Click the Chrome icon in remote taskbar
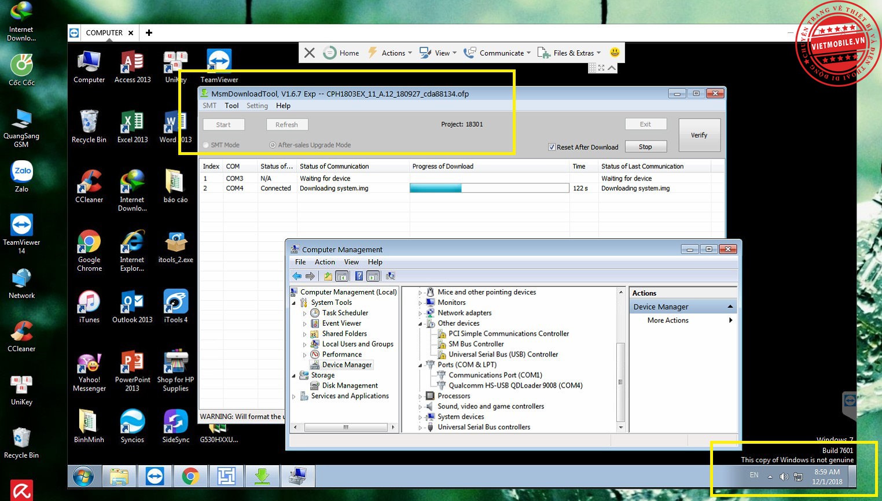 [190, 476]
